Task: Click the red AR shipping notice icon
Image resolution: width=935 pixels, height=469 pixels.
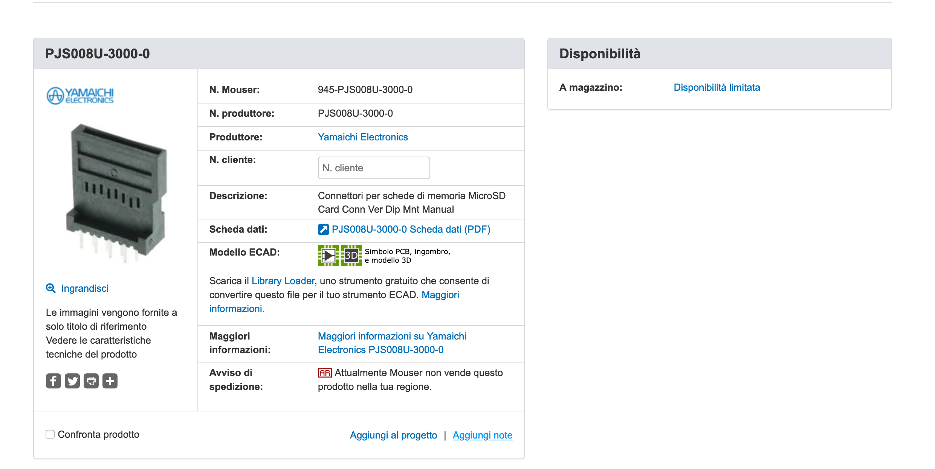Action: click(324, 373)
